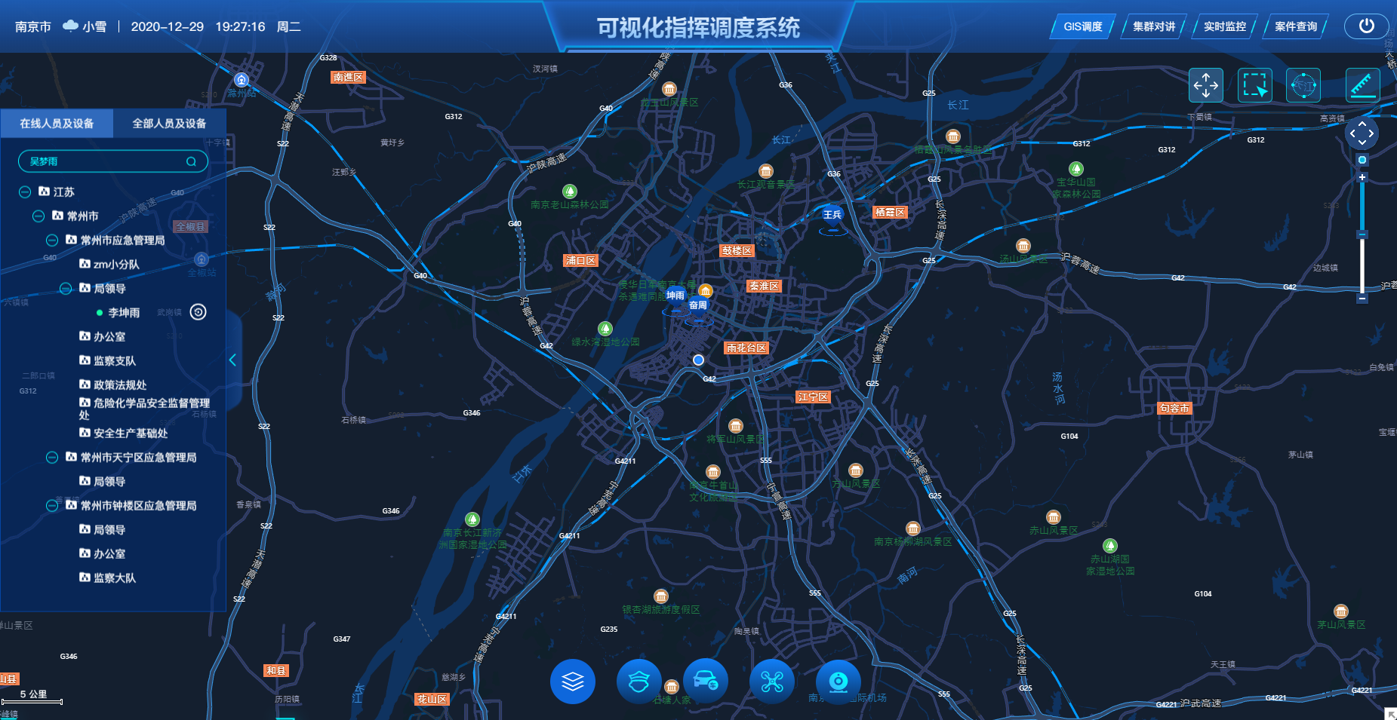
Task: Open the 实时监控 menu
Action: (1225, 26)
